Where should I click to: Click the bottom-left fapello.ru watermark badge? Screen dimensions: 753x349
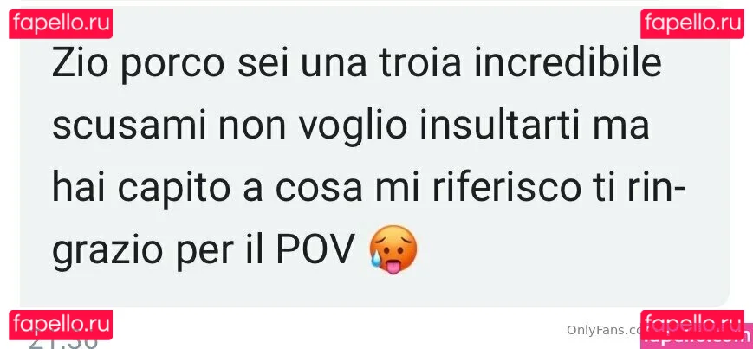(61, 325)
